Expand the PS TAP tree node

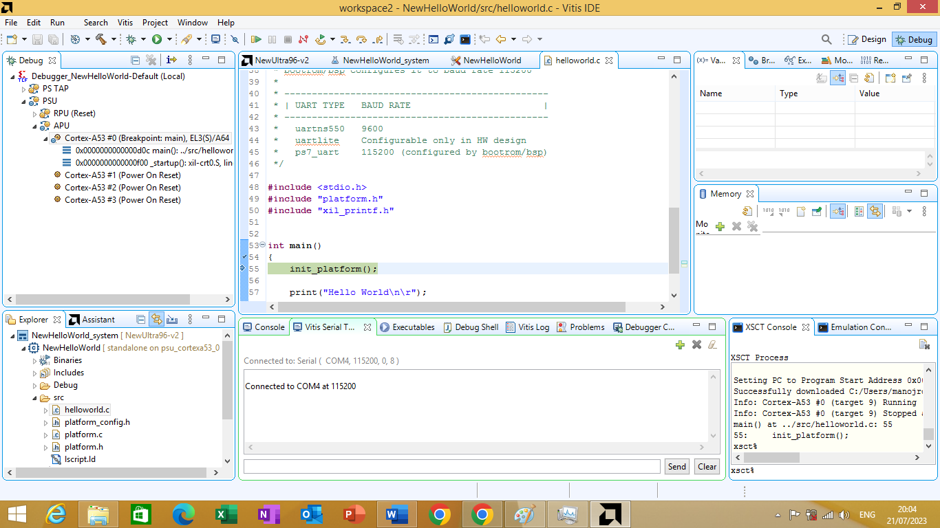(x=23, y=89)
